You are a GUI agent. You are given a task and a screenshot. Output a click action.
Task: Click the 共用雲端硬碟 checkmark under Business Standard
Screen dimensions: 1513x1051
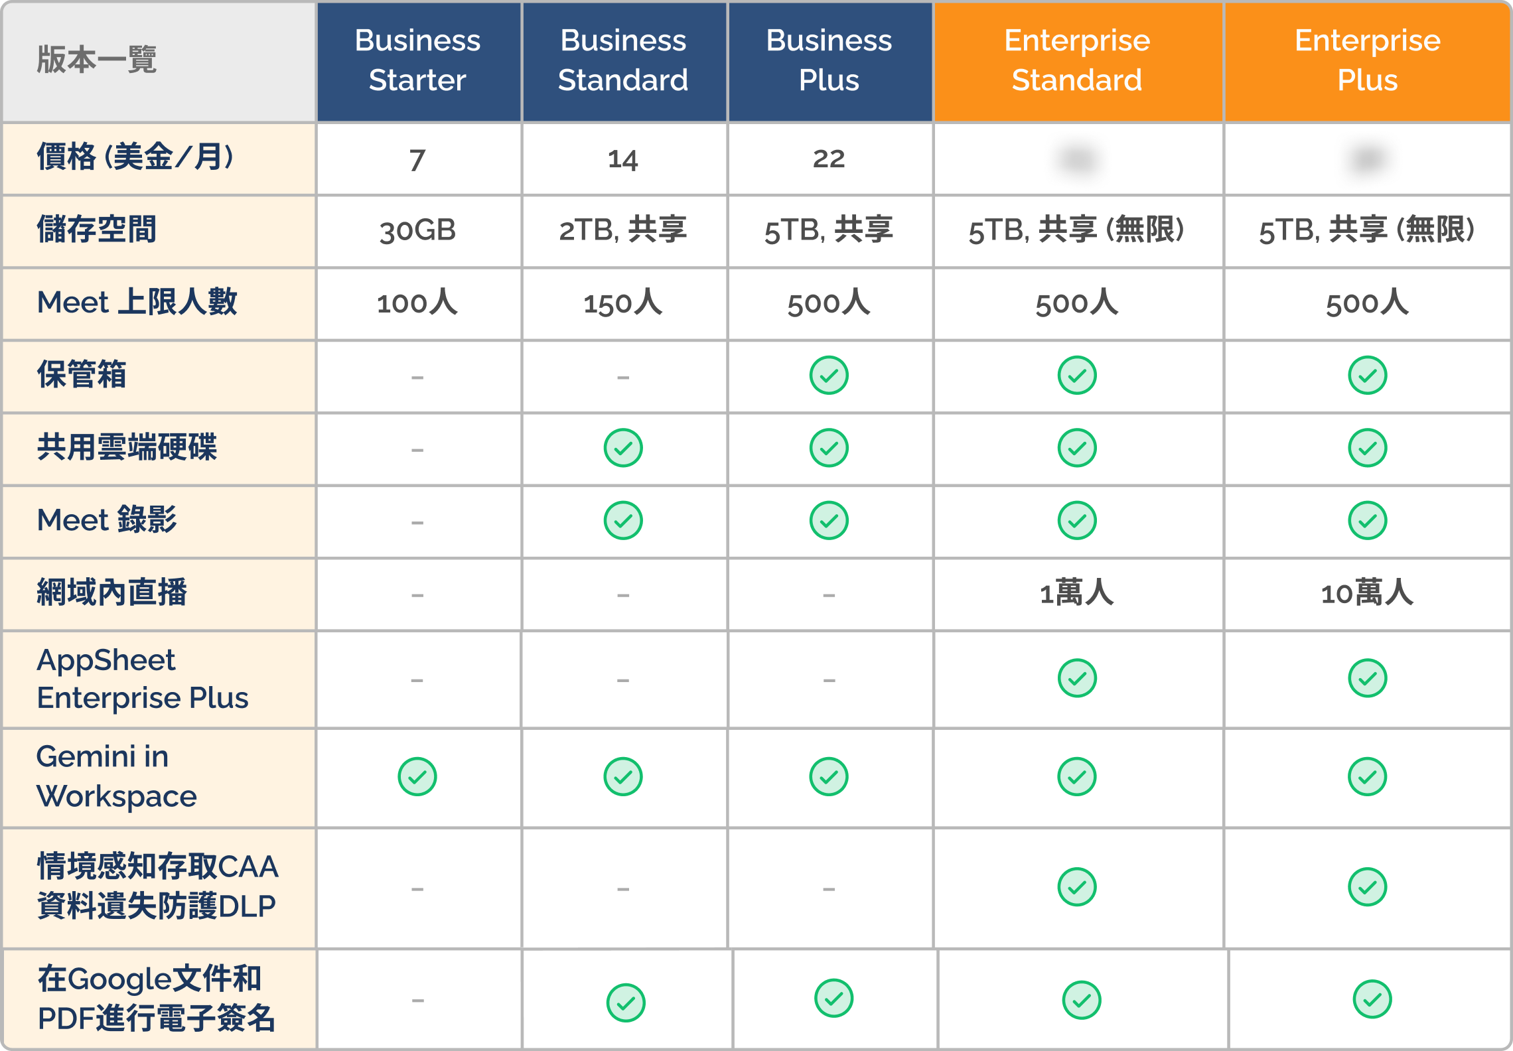623,448
